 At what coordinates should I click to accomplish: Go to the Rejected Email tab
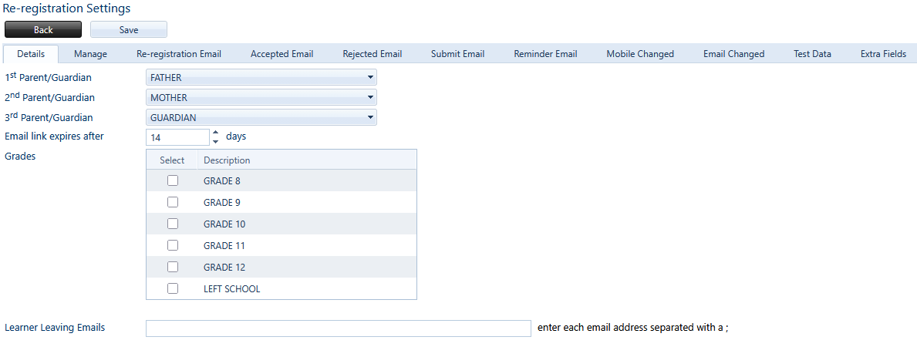point(373,54)
